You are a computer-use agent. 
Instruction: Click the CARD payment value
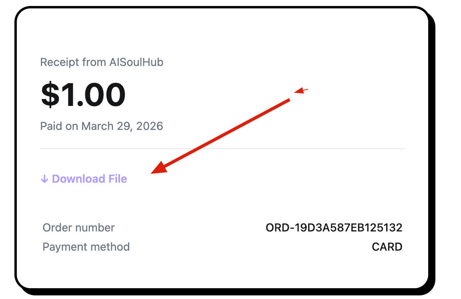click(387, 247)
